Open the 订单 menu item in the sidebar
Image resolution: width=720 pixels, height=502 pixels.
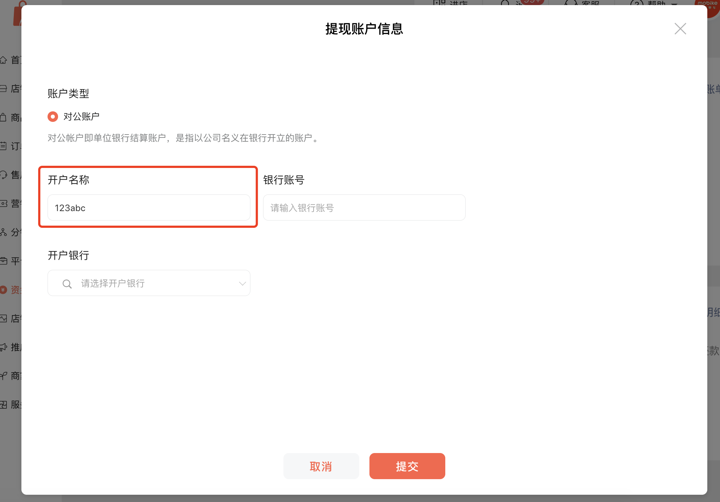coord(15,146)
